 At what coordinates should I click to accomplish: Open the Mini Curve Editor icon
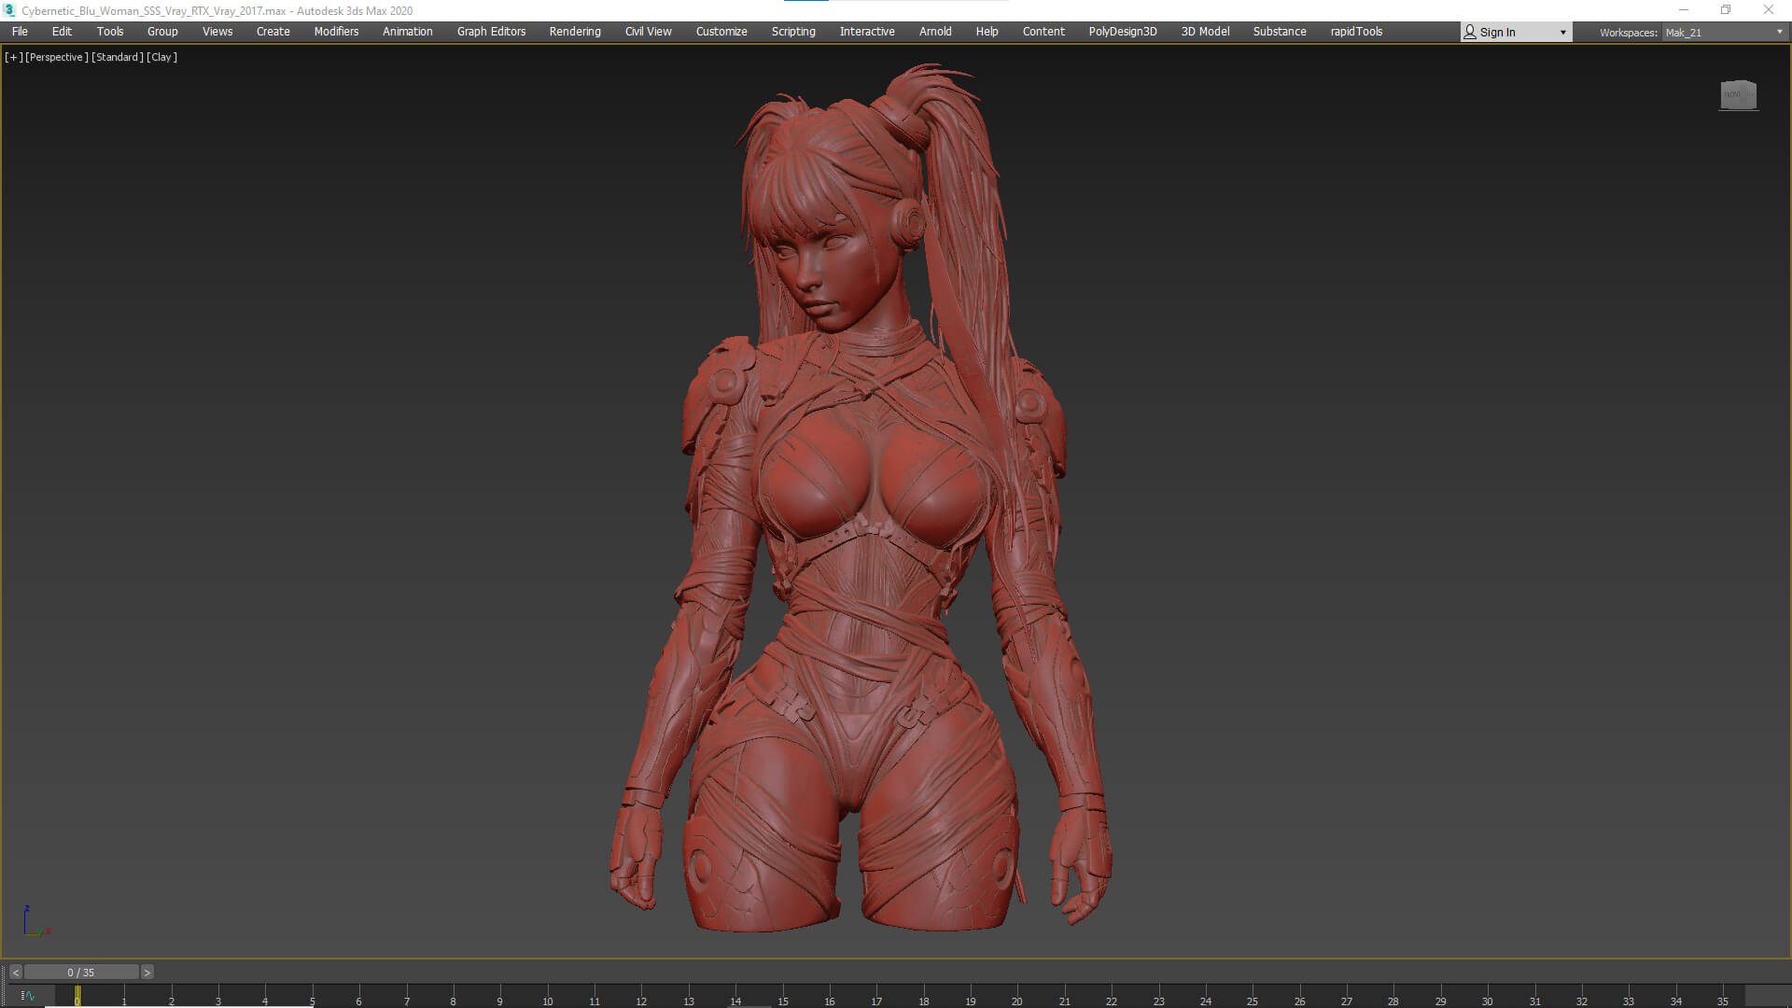(x=27, y=996)
